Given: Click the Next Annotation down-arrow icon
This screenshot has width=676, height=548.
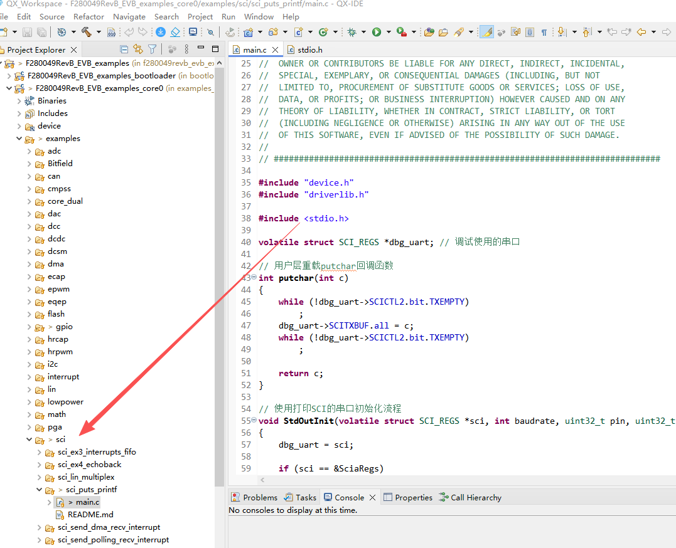Looking at the screenshot, I should pyautogui.click(x=562, y=32).
